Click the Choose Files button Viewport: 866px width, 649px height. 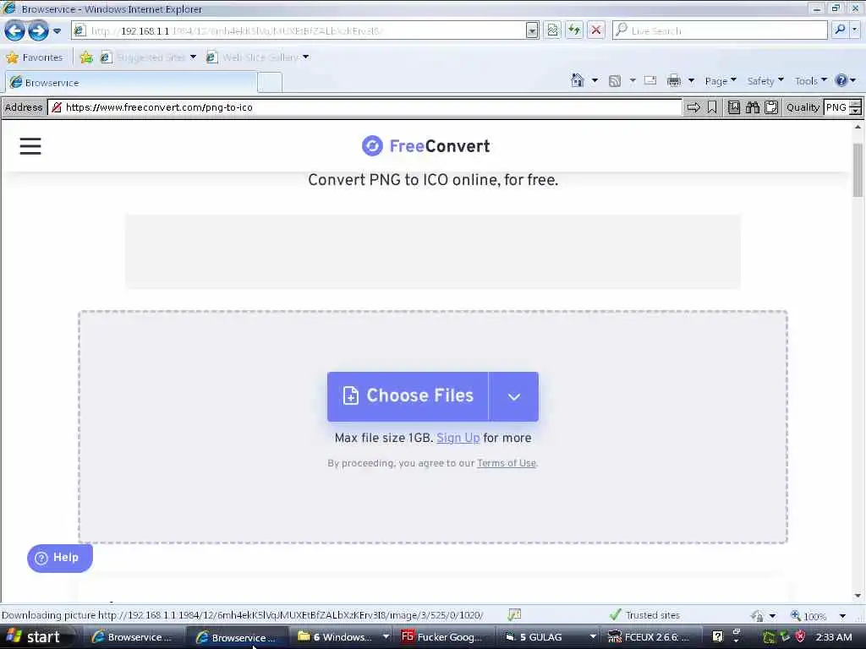pyautogui.click(x=408, y=396)
